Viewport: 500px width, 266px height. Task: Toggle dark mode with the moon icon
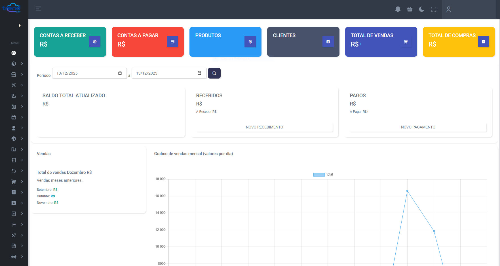(421, 9)
